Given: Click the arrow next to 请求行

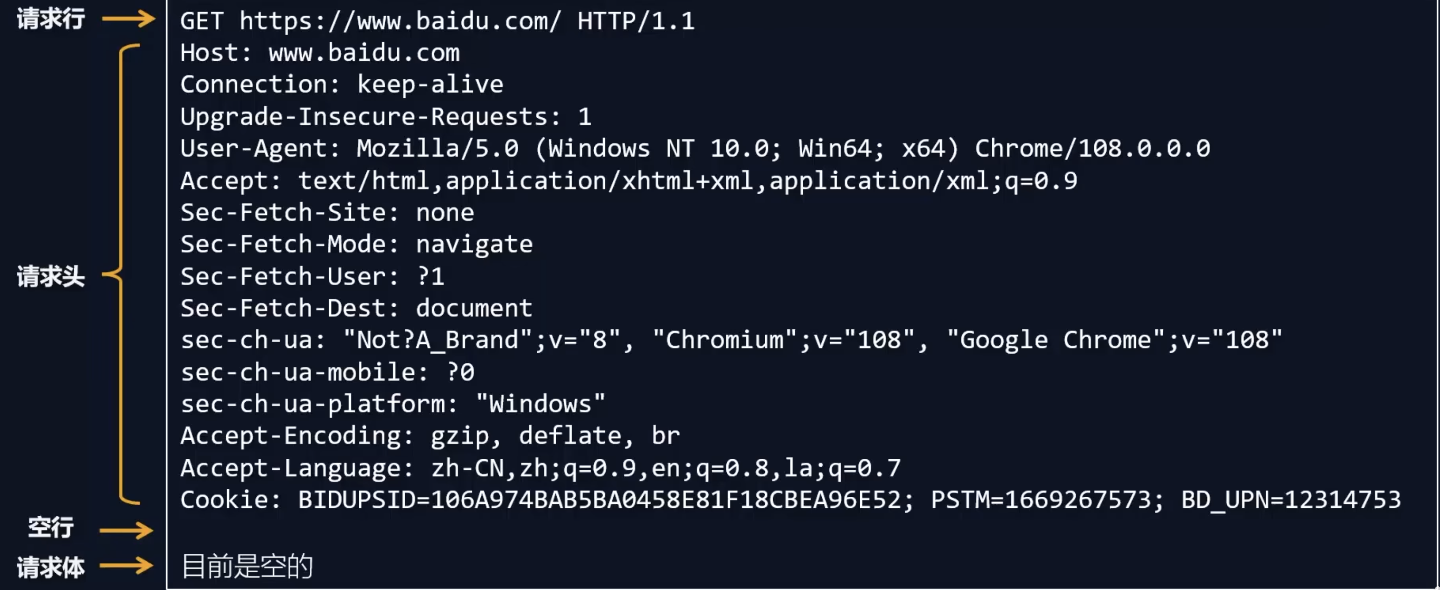Looking at the screenshot, I should coord(128,19).
